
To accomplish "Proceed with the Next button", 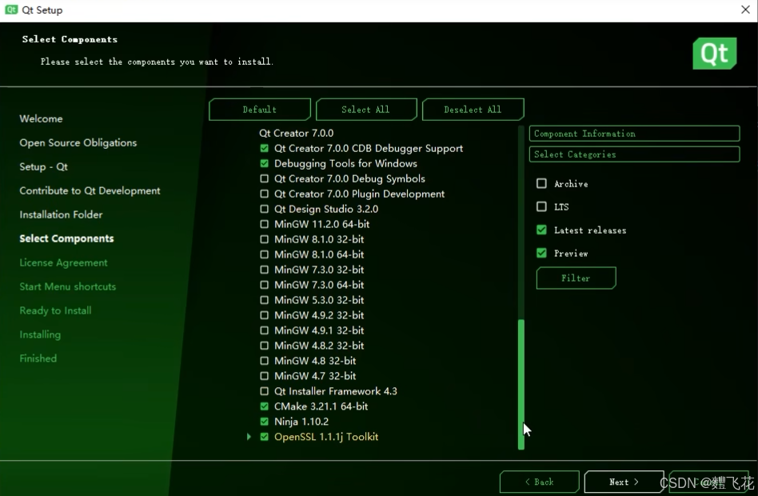I will (x=624, y=482).
